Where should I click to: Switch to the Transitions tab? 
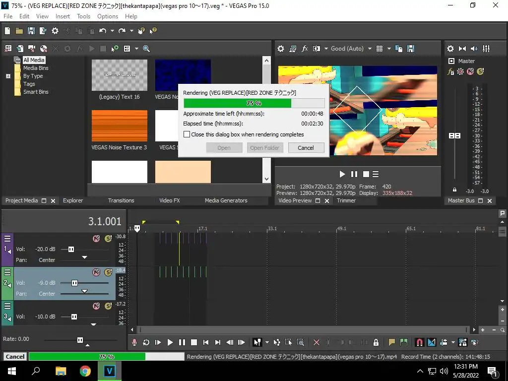tap(121, 200)
